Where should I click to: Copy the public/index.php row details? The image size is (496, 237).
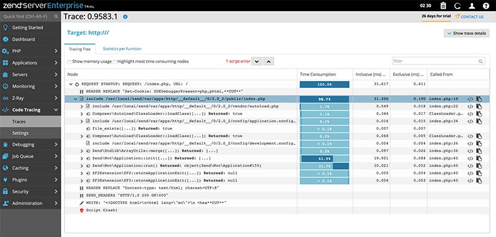tap(479, 99)
